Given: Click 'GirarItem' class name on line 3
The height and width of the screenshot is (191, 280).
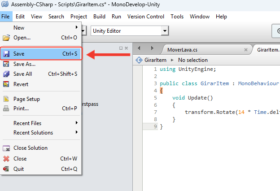Looking at the screenshot, I should pos(214,83).
